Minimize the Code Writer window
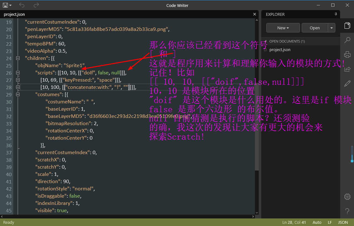354x226 pixels. [x=318, y=5]
